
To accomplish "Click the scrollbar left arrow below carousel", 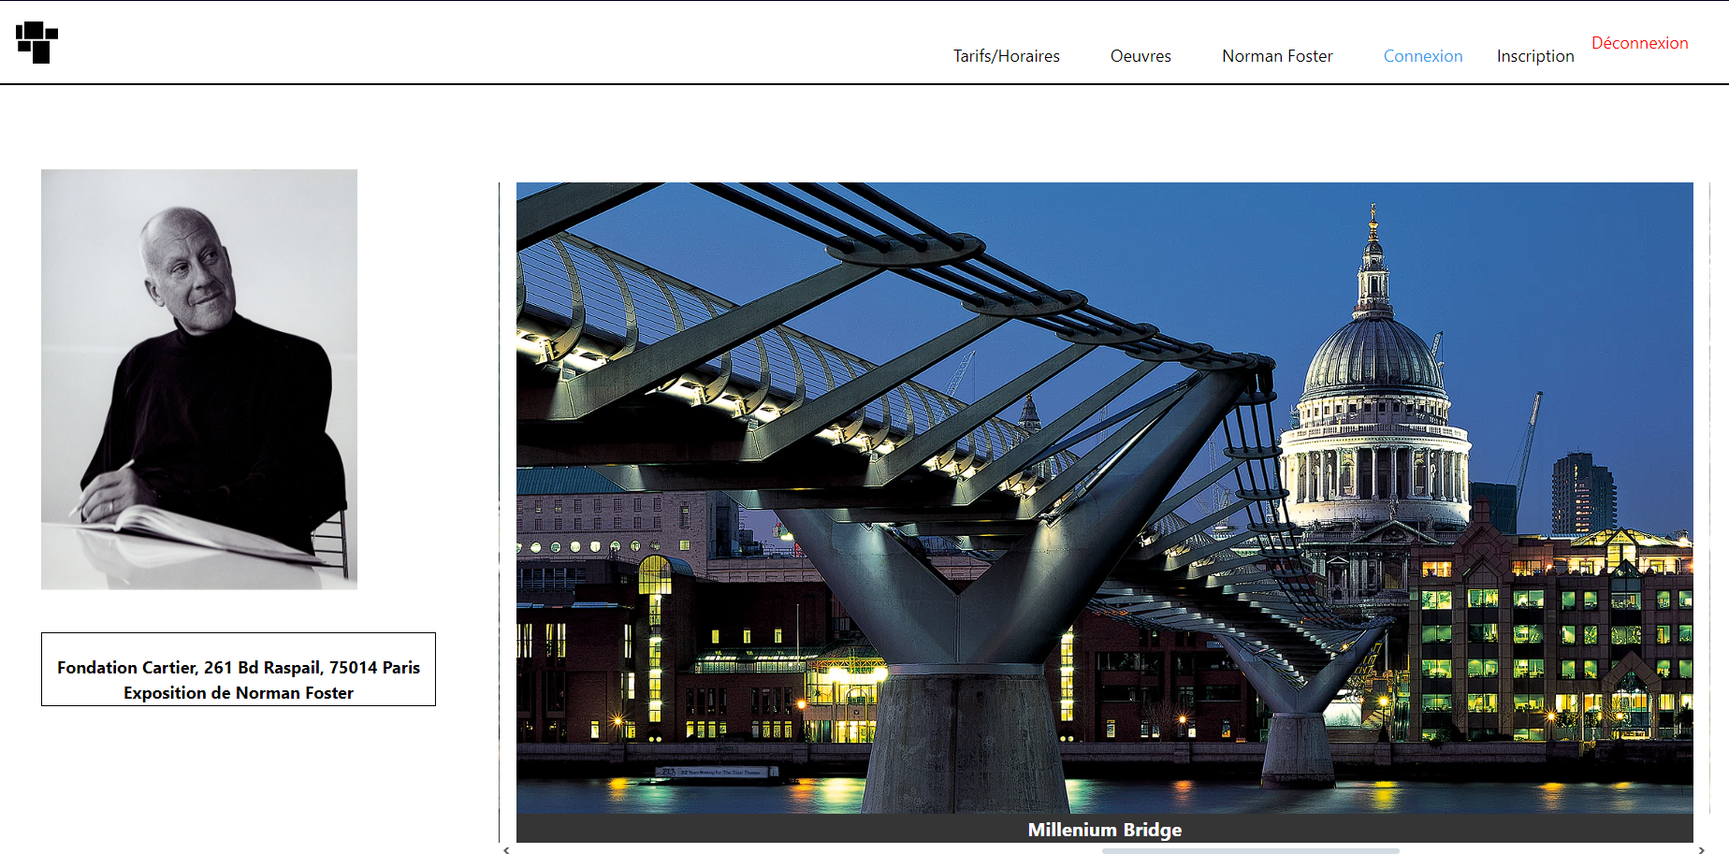I will pos(506,850).
